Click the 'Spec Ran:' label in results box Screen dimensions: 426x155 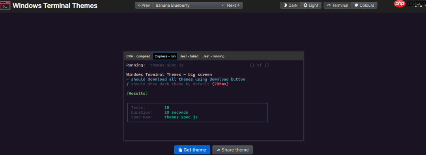[x=142, y=117]
